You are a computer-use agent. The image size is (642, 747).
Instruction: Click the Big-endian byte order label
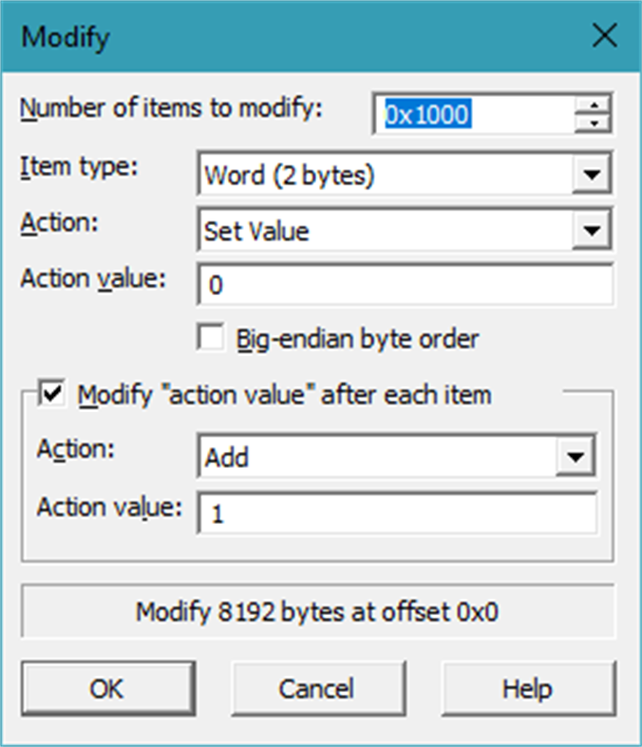357,339
